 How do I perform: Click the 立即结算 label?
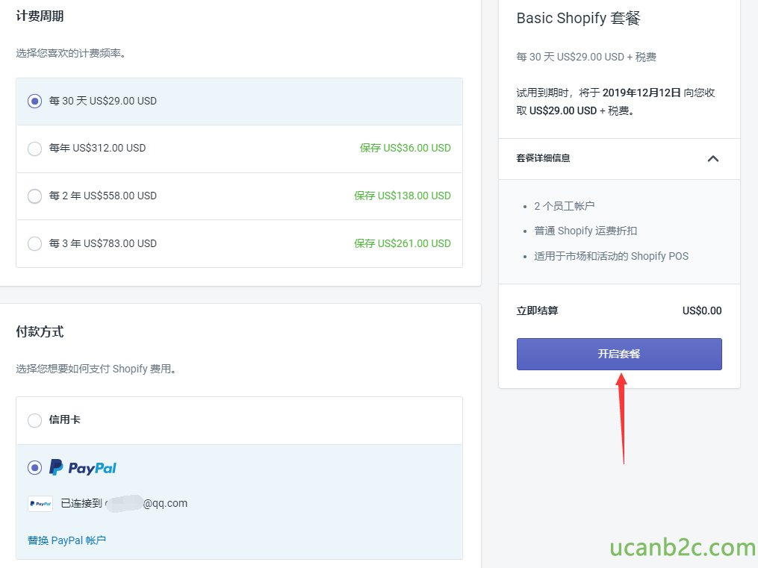click(x=537, y=310)
